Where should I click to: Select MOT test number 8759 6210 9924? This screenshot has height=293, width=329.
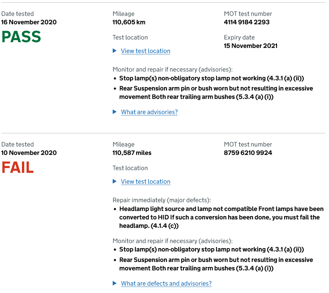click(248, 153)
